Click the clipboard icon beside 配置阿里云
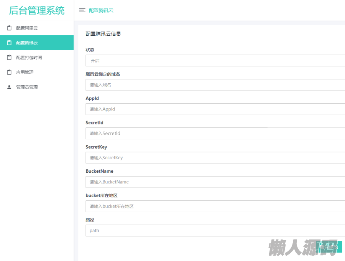 pyautogui.click(x=9, y=28)
